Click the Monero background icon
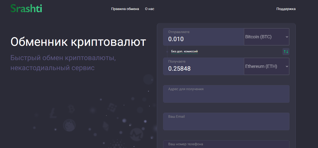Image resolution: width=318 pixels, height=148 pixels. coord(136,134)
